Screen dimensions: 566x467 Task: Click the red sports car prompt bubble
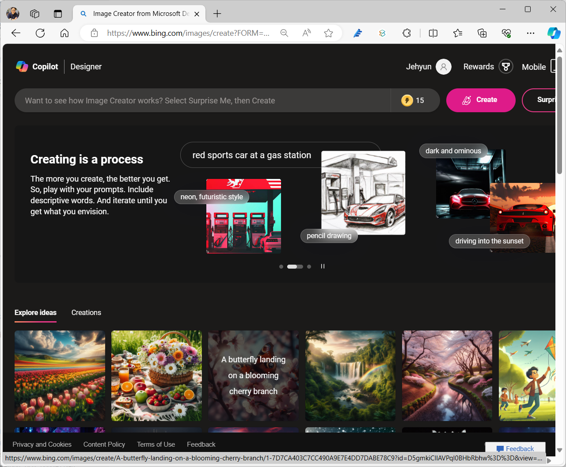pyautogui.click(x=252, y=155)
